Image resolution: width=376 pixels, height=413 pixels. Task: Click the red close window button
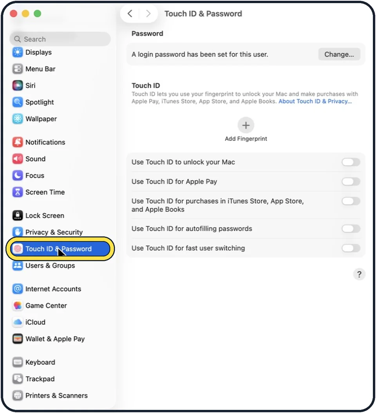13,13
